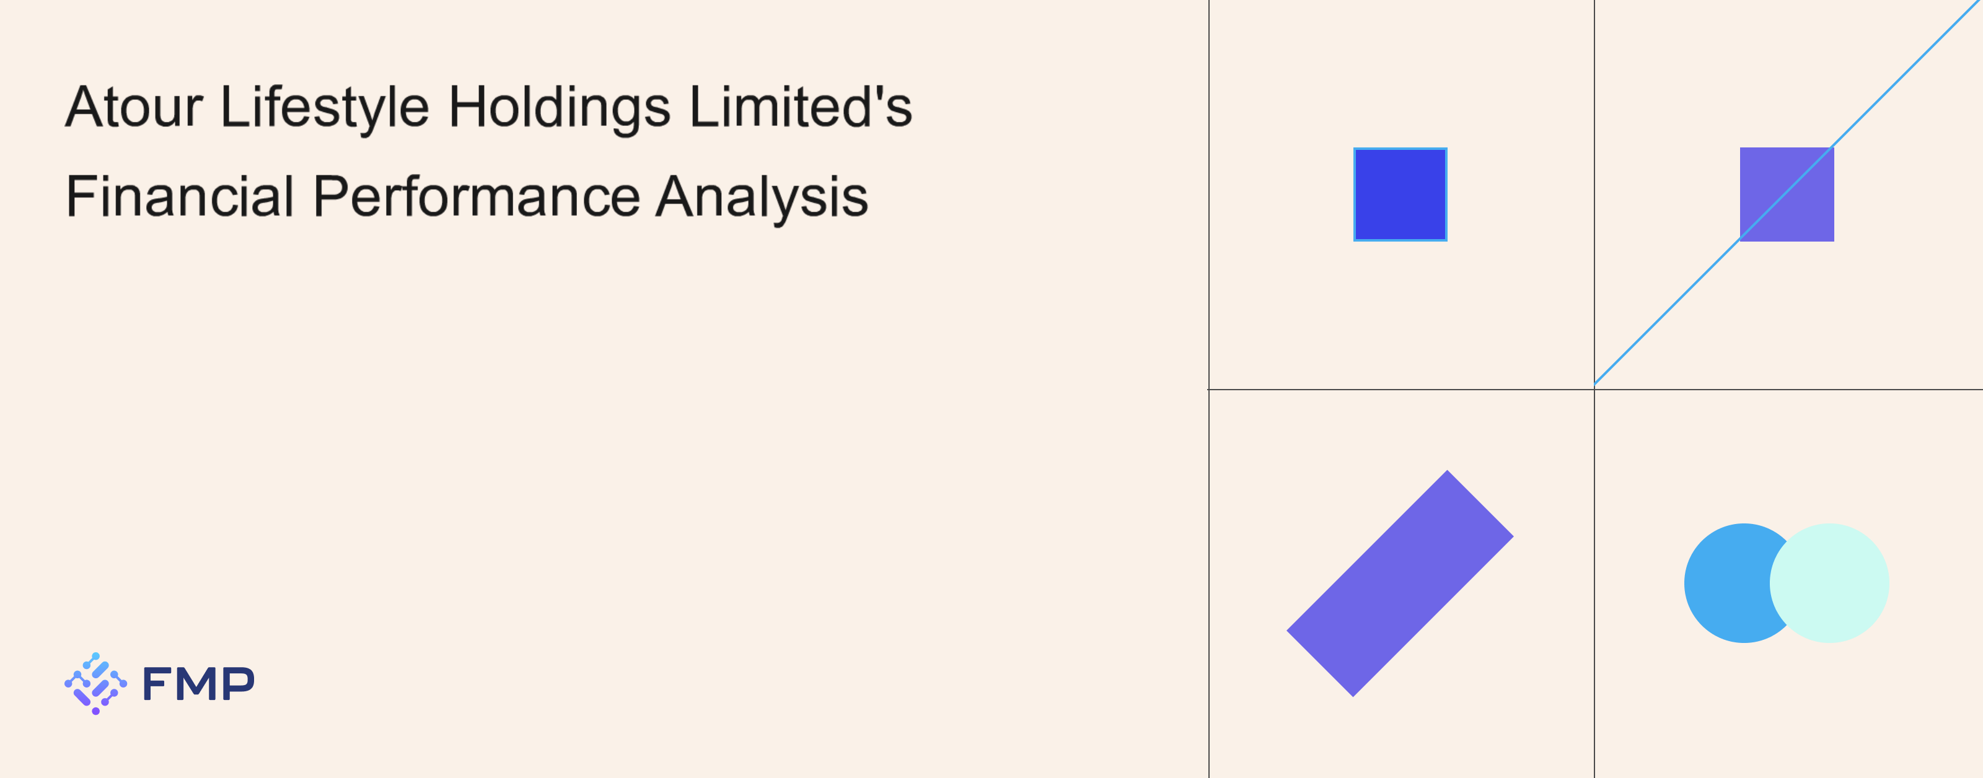Click the tilted purple rectangle shape
Screen dimensions: 1983x778
pos(1399,583)
